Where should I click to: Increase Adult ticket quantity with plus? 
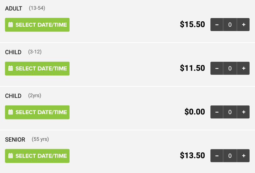coord(243,25)
